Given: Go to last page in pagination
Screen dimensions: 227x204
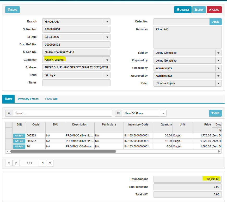Looking at the screenshot, I should click(x=50, y=163).
